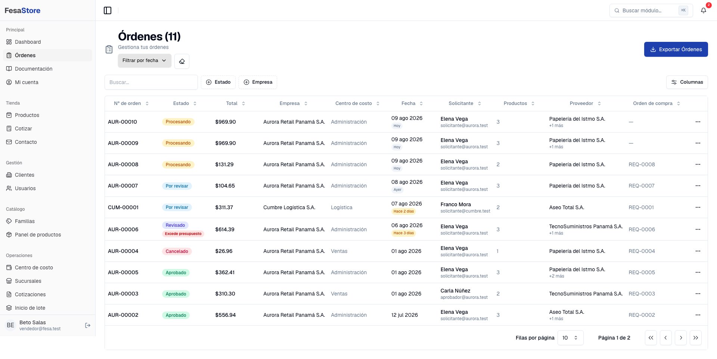
Task: Toggle the sidebar panel icon
Action: (x=108, y=10)
